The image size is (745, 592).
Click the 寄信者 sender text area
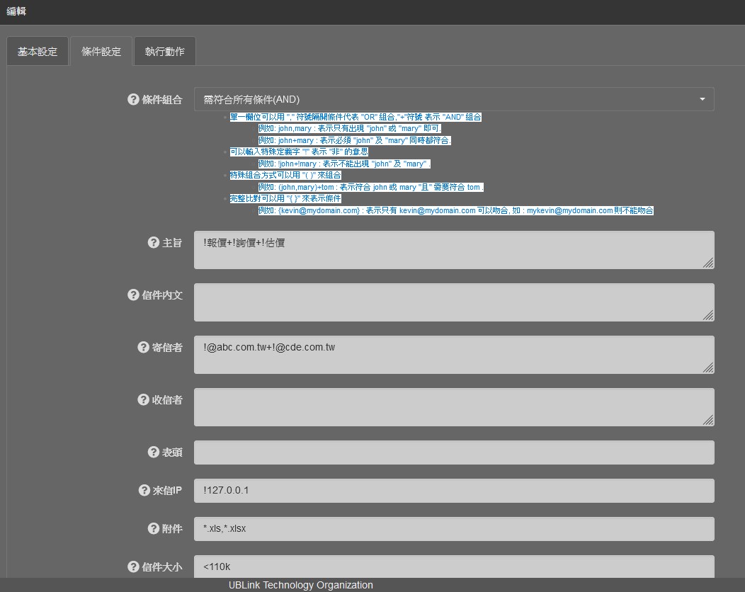[454, 355]
